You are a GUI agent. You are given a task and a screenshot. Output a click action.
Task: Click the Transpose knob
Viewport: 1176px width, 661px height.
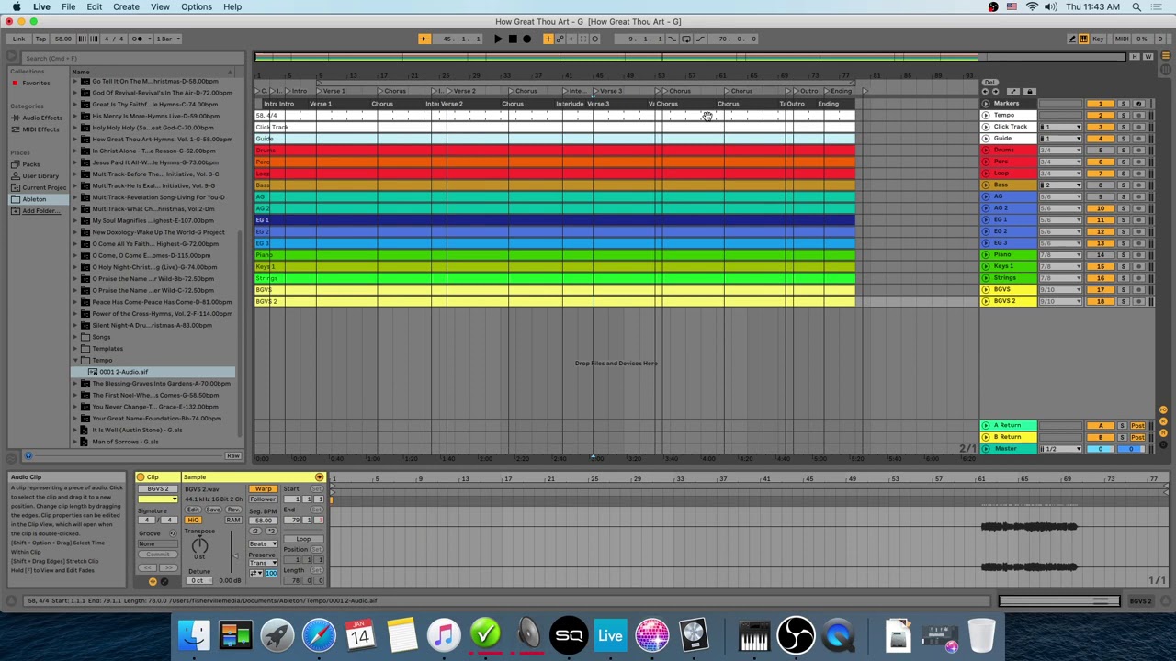tap(200, 545)
